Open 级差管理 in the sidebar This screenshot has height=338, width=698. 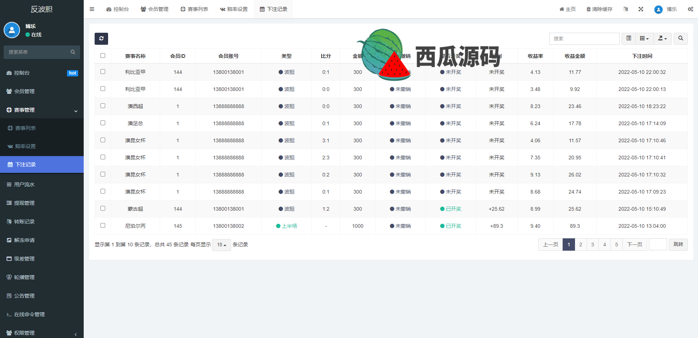[42, 259]
